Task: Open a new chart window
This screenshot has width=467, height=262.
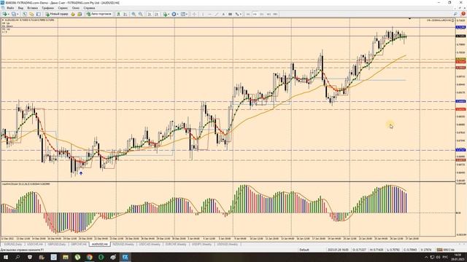Action: 5,14
